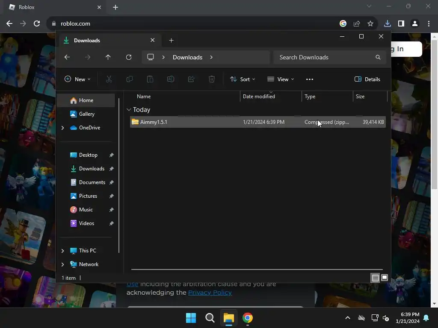Go up one folder level
This screenshot has height=328, width=438.
pos(108,57)
